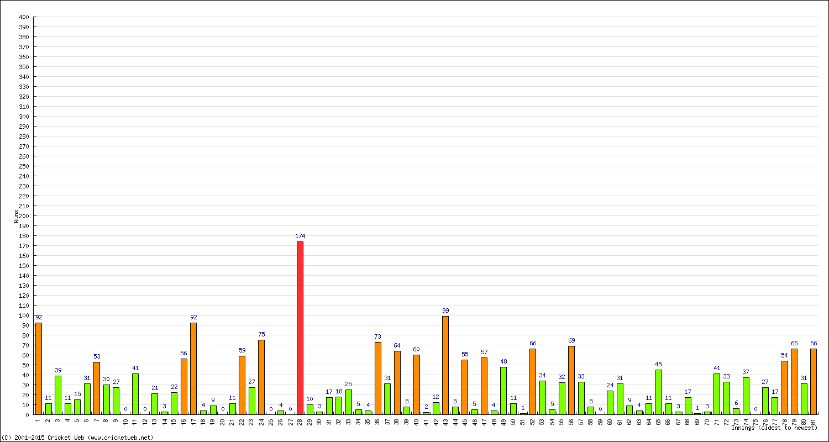Click the value label '18' above innings 32
The width and height of the screenshot is (829, 442).
339,392
